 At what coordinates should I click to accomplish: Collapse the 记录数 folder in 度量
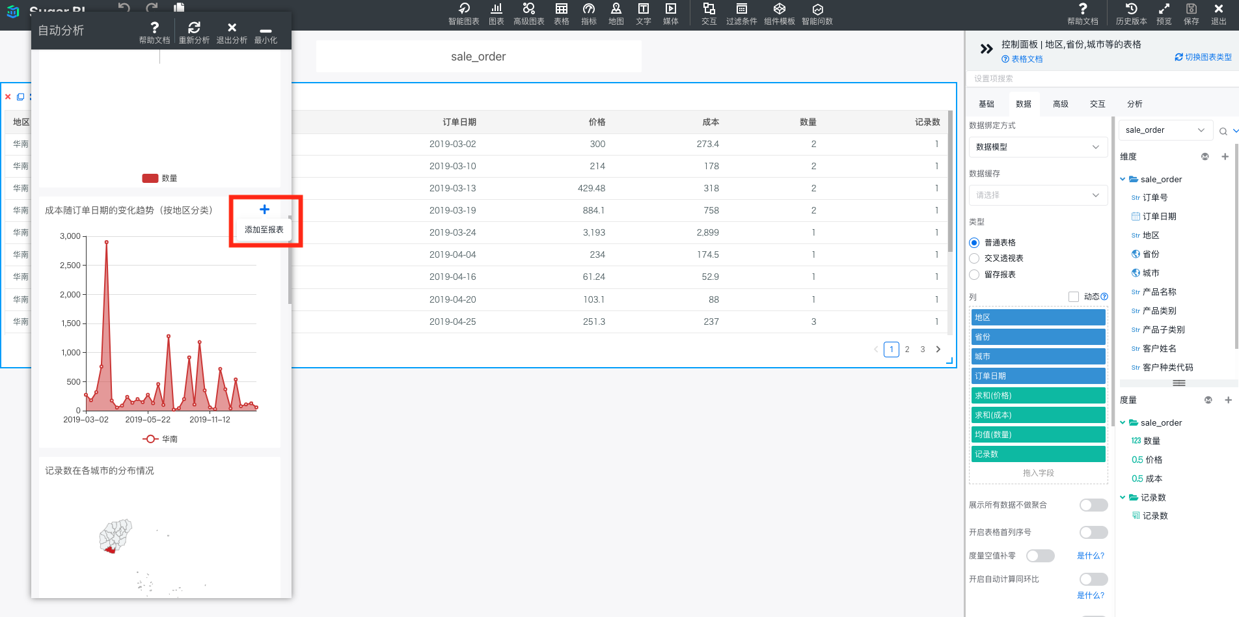tap(1123, 498)
